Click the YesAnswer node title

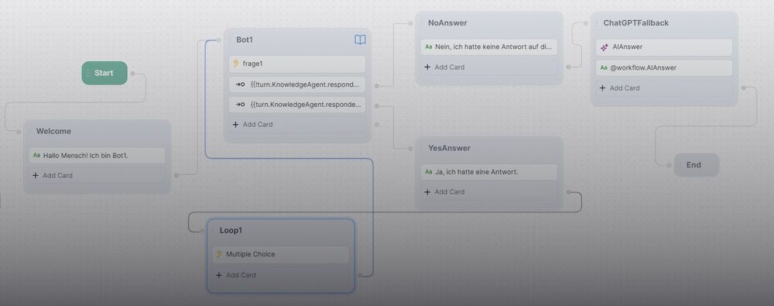tap(449, 148)
